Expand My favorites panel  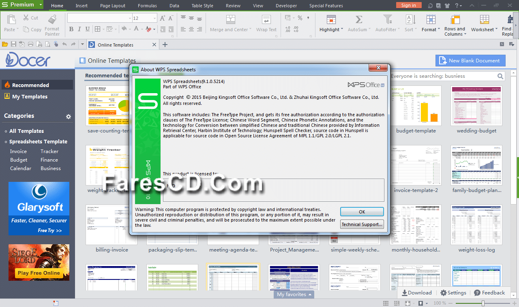[x=294, y=294]
